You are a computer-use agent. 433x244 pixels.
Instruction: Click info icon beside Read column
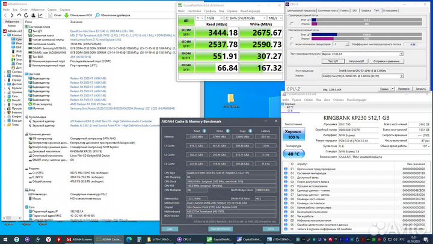coord(204,131)
